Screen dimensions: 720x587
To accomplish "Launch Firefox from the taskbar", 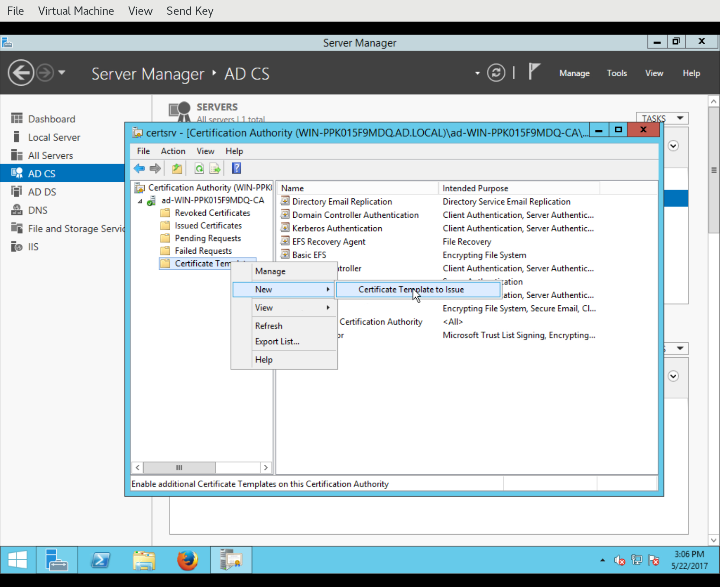I will (188, 560).
